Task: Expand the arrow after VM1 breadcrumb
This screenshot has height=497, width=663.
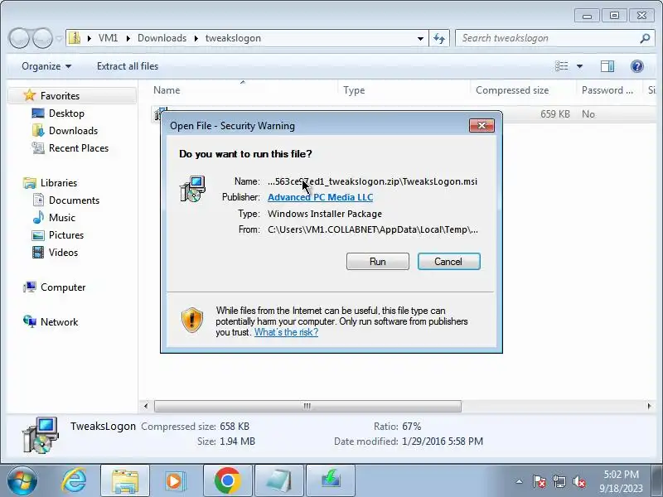Action: click(128, 38)
